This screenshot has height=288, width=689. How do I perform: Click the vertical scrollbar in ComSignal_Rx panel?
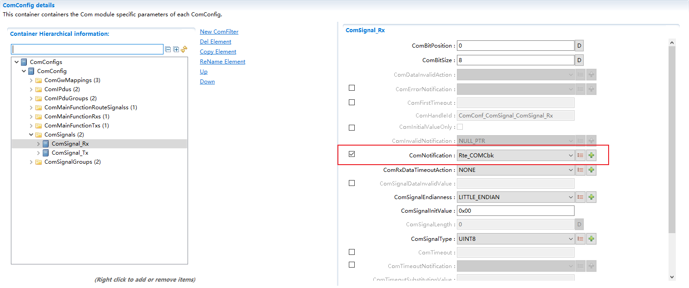pyautogui.click(x=672, y=136)
